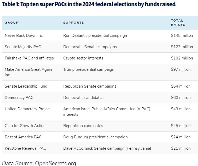
Task: Select the Keystone Renewal PAC cell
Action: [x=25, y=148]
